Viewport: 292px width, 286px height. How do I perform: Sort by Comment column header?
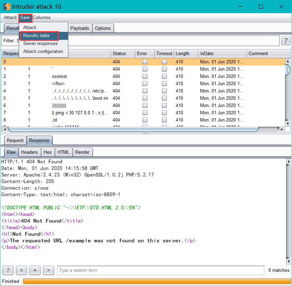(x=268, y=54)
